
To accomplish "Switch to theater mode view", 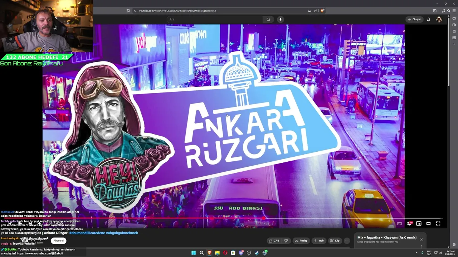I will coord(428,223).
